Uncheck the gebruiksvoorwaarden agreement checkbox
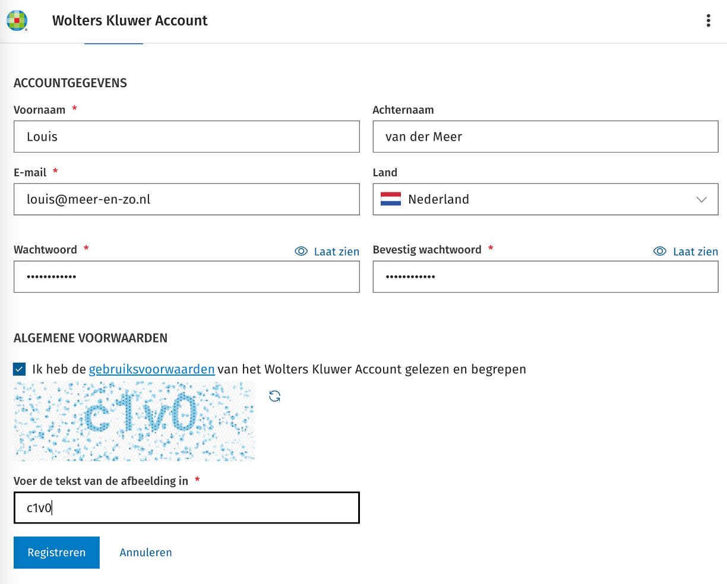 click(x=20, y=370)
